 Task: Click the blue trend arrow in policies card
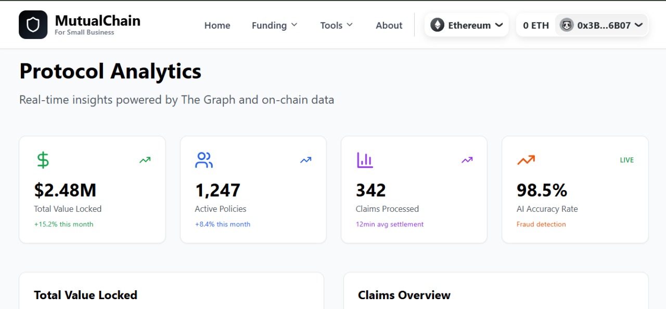pyautogui.click(x=306, y=160)
